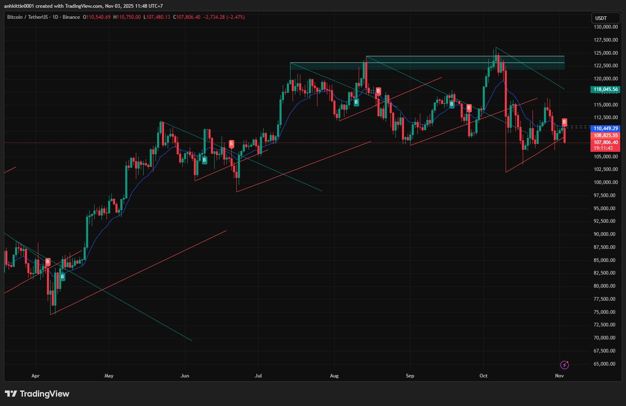Open the USDT currency selector

[606, 18]
